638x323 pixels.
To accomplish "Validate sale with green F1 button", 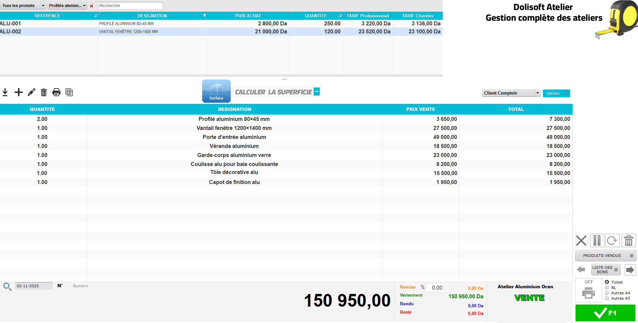I will pos(605,313).
